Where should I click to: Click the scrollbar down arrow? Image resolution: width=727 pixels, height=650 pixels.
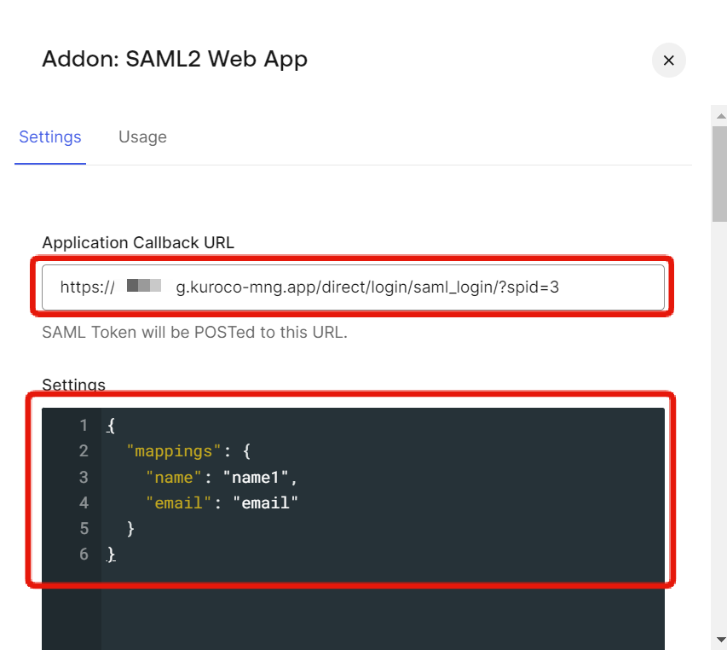click(x=720, y=639)
